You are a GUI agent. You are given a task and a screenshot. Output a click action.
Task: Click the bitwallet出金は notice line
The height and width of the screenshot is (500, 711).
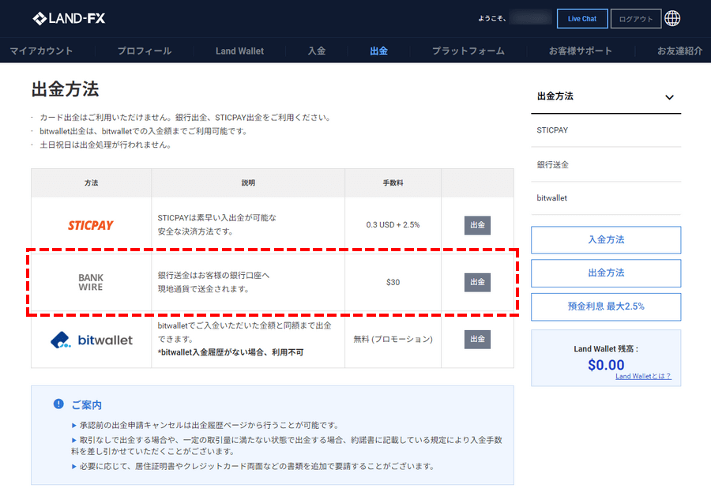144,131
